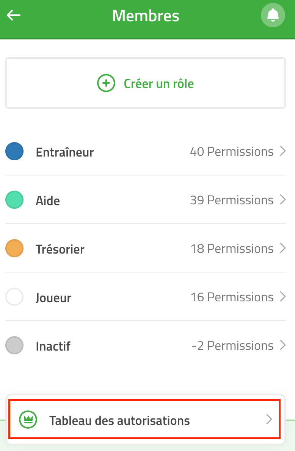Select the teal Aide color dot
295x451 pixels.
(14, 200)
